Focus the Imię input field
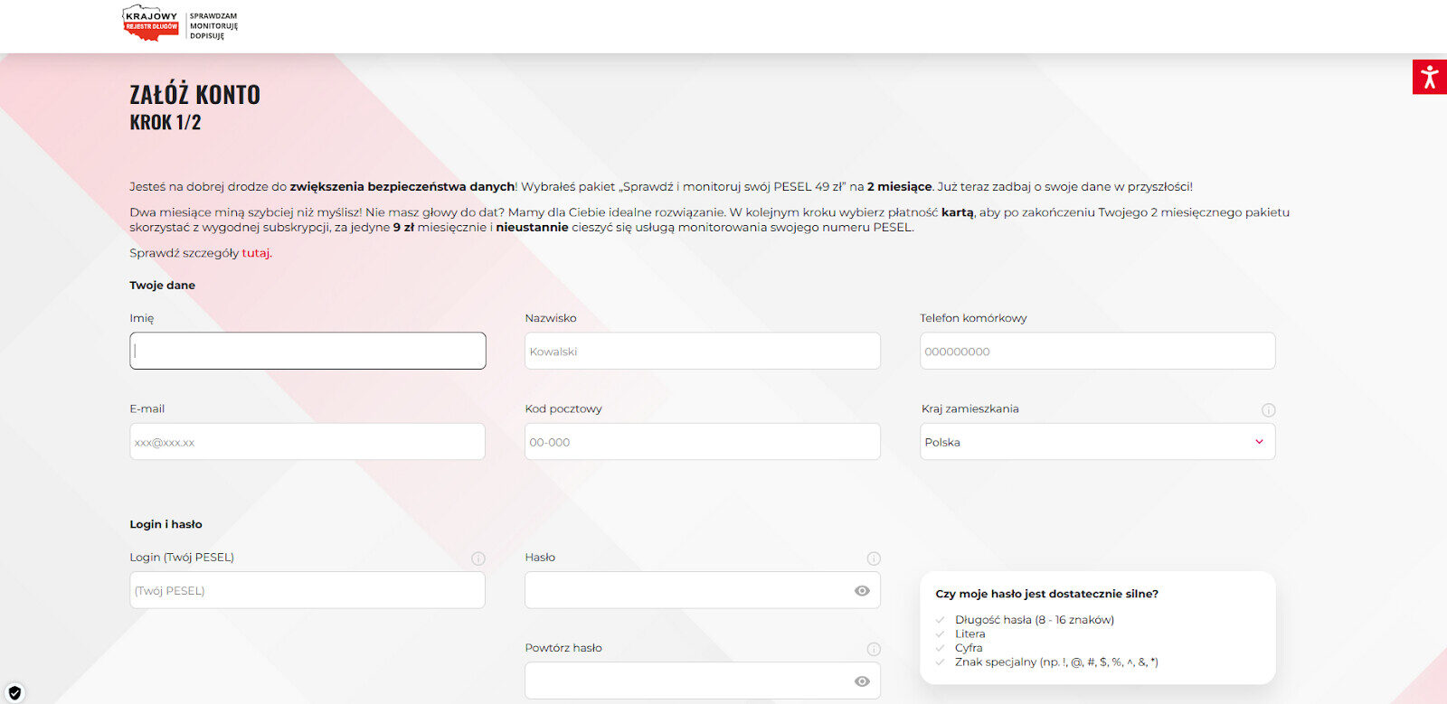 click(x=307, y=351)
